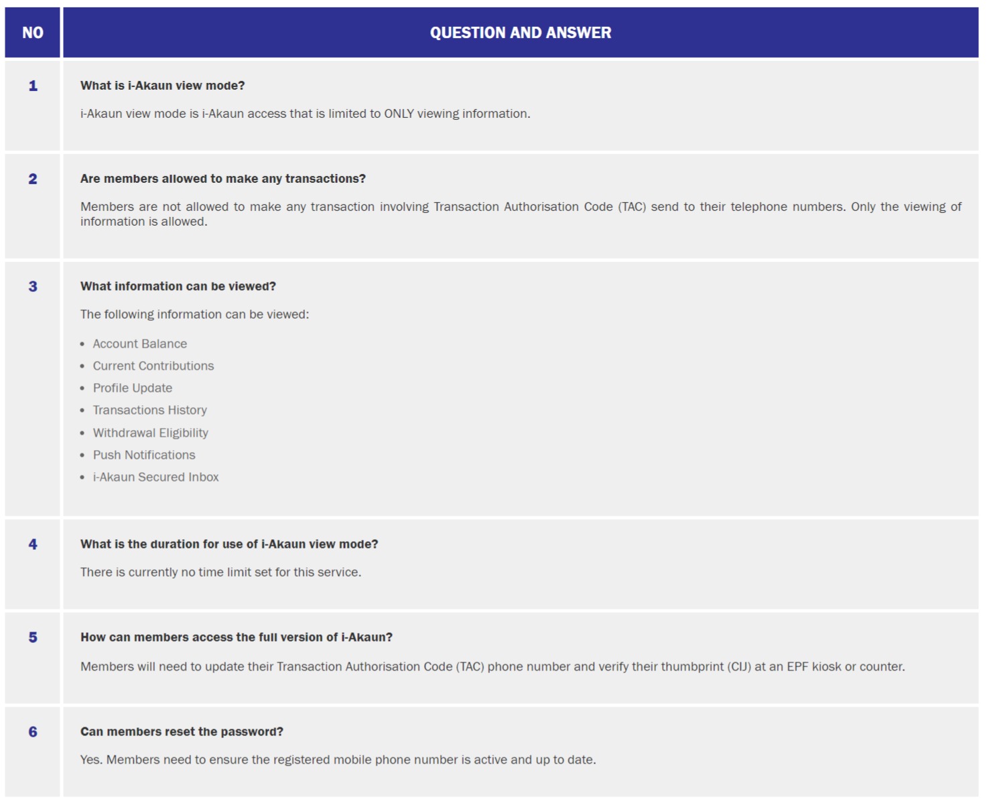Screen dimensions: 987x801
Task: Select question "What is i-Akaun view mode?"
Action: (162, 86)
